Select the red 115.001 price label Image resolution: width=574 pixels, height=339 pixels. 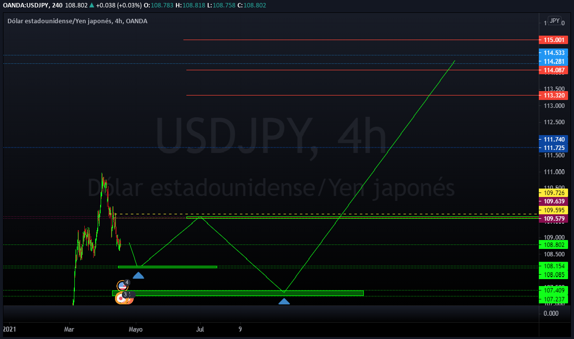(554, 40)
